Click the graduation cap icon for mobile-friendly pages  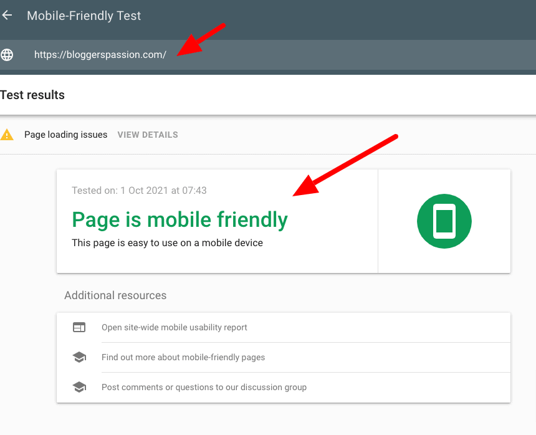79,357
